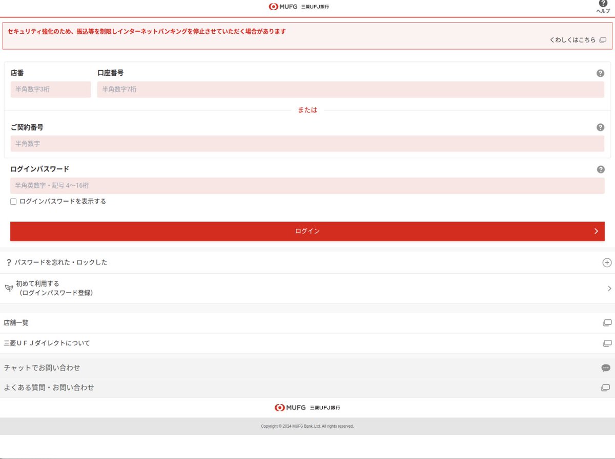Click the red ログイン button
The image size is (615, 459).
point(307,231)
